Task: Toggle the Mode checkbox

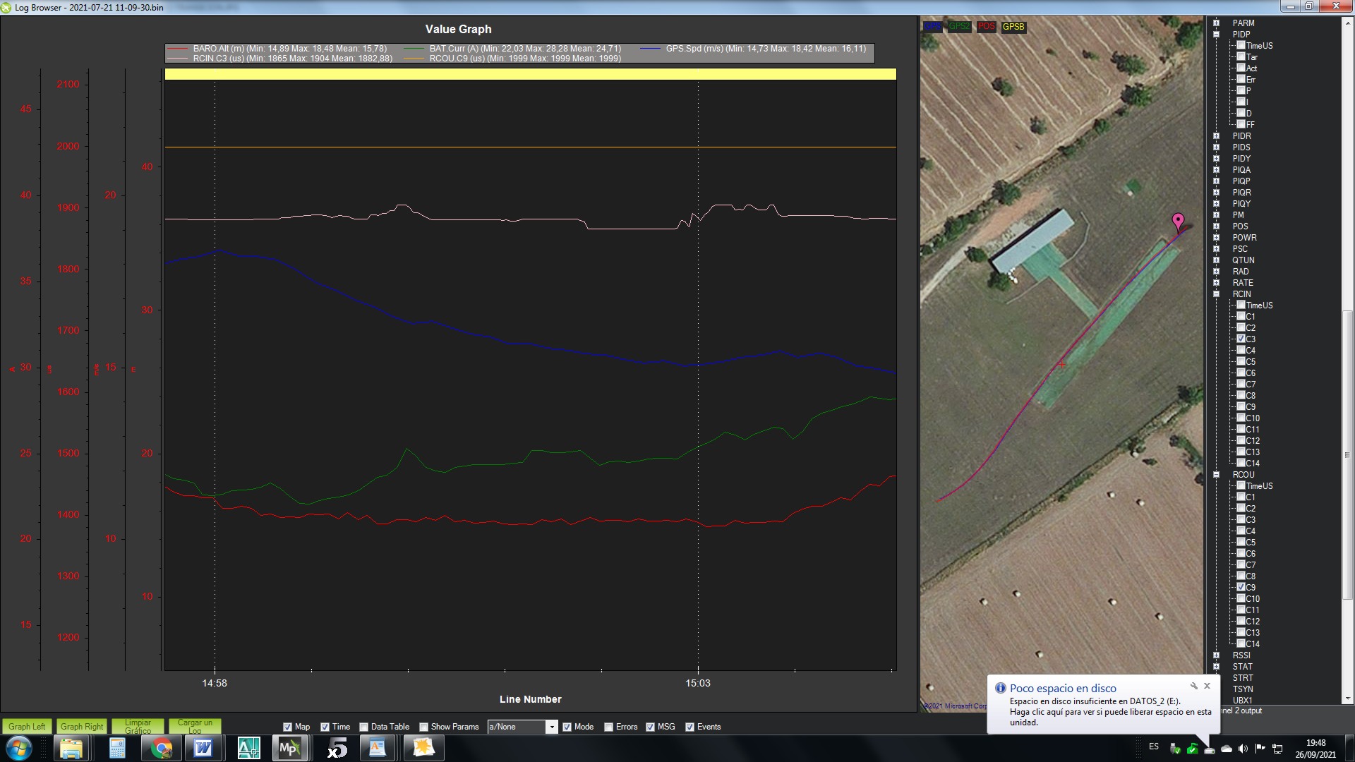Action: (x=567, y=727)
